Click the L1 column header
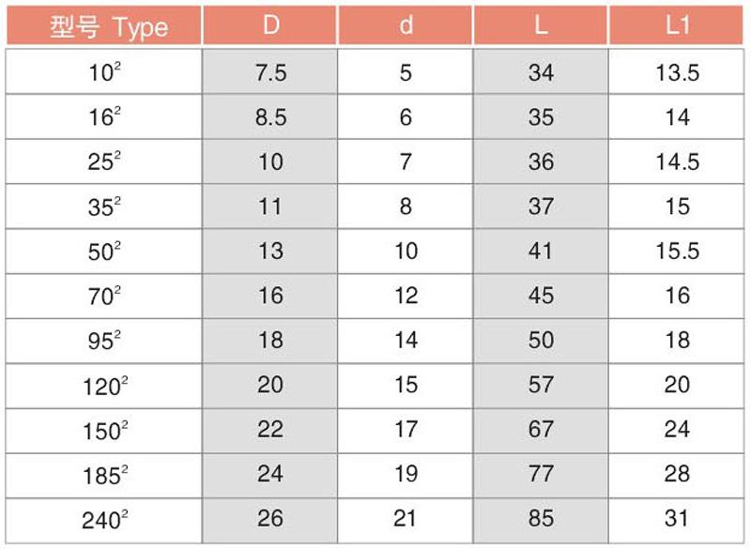The width and height of the screenshot is (751, 549). 676,25
